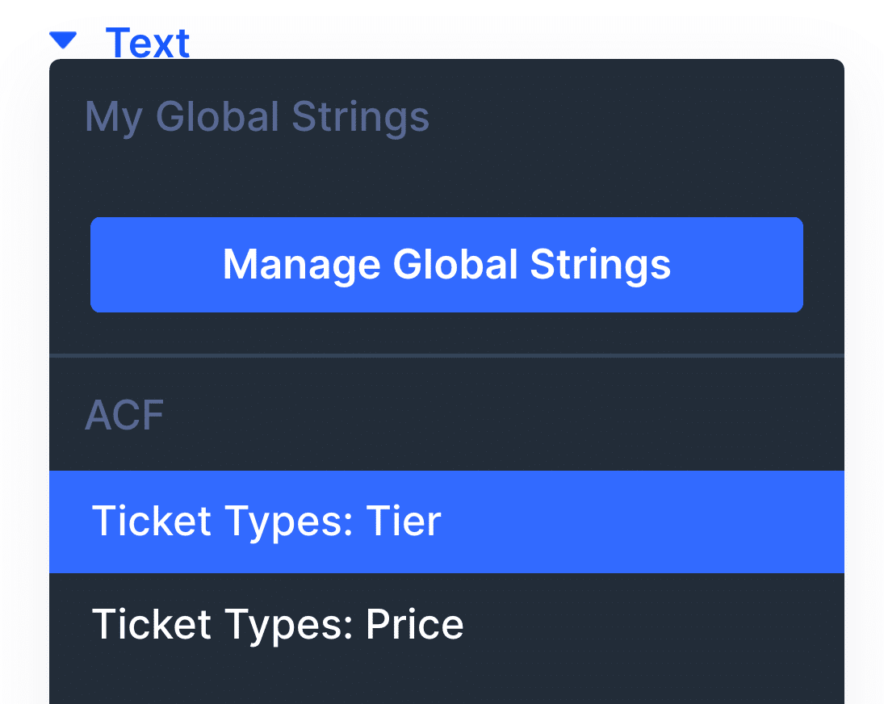Click the My Global Strings heading

point(257,117)
